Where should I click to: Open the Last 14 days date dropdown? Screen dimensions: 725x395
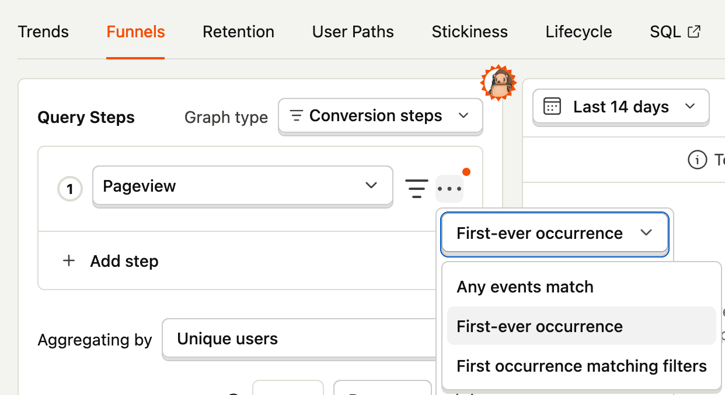(621, 107)
